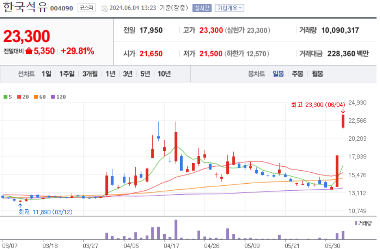Click the 실시간 button

pos(202,8)
